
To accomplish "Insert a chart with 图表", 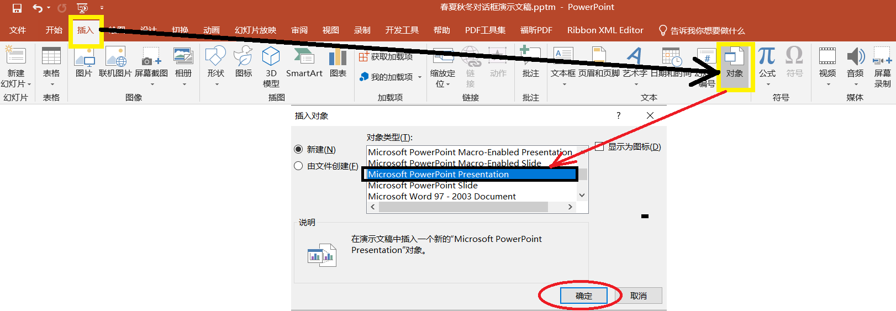I will [x=338, y=62].
